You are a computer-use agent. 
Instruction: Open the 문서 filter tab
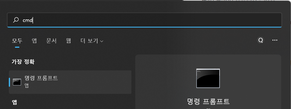coord(51,41)
